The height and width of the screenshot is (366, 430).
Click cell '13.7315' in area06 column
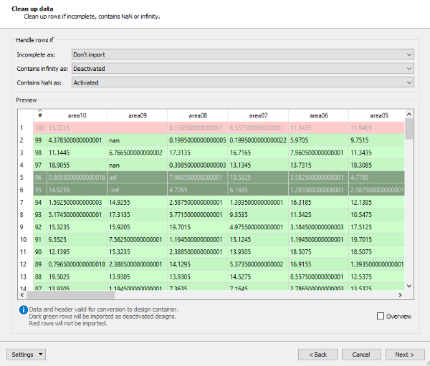click(319, 165)
